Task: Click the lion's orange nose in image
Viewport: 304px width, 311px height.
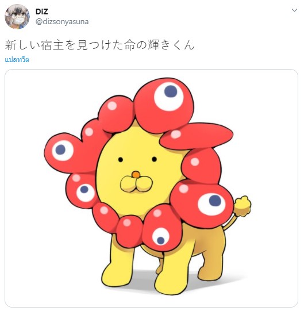Action: coord(136,175)
